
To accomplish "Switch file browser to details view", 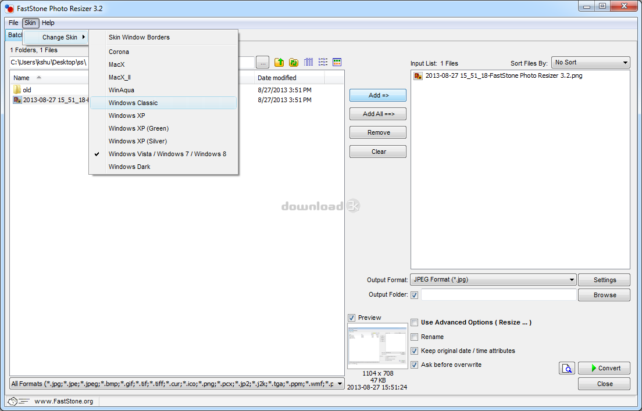I will pos(308,62).
